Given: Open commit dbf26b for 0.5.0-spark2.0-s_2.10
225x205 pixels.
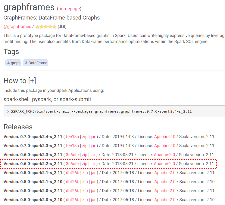Looking at the screenshot, I should 73,200.
